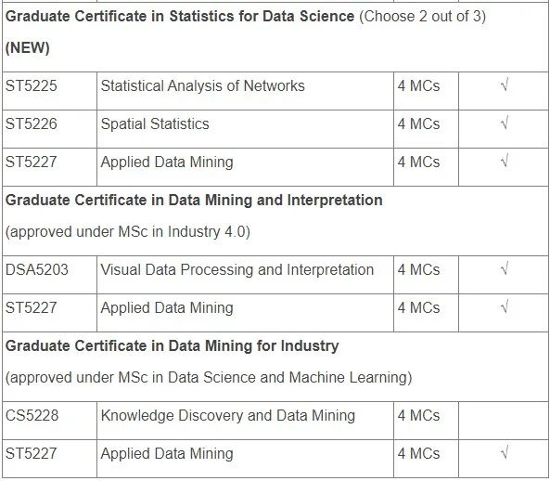Click the checkmark beside Spatial Statistics
The image size is (550, 481).
click(505, 123)
